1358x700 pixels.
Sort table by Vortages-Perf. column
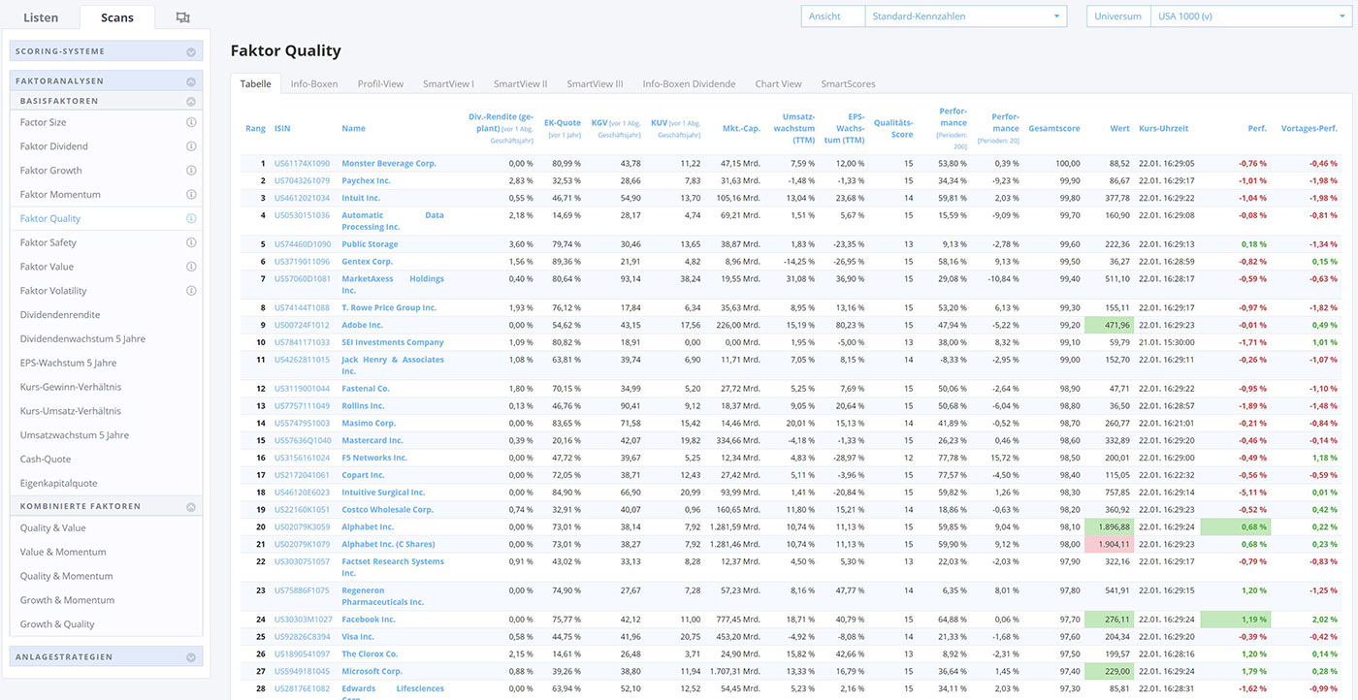[x=1309, y=128]
